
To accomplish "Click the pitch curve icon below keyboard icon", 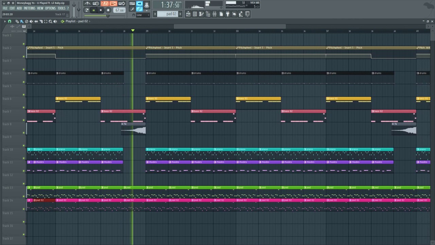I will pos(132,9).
